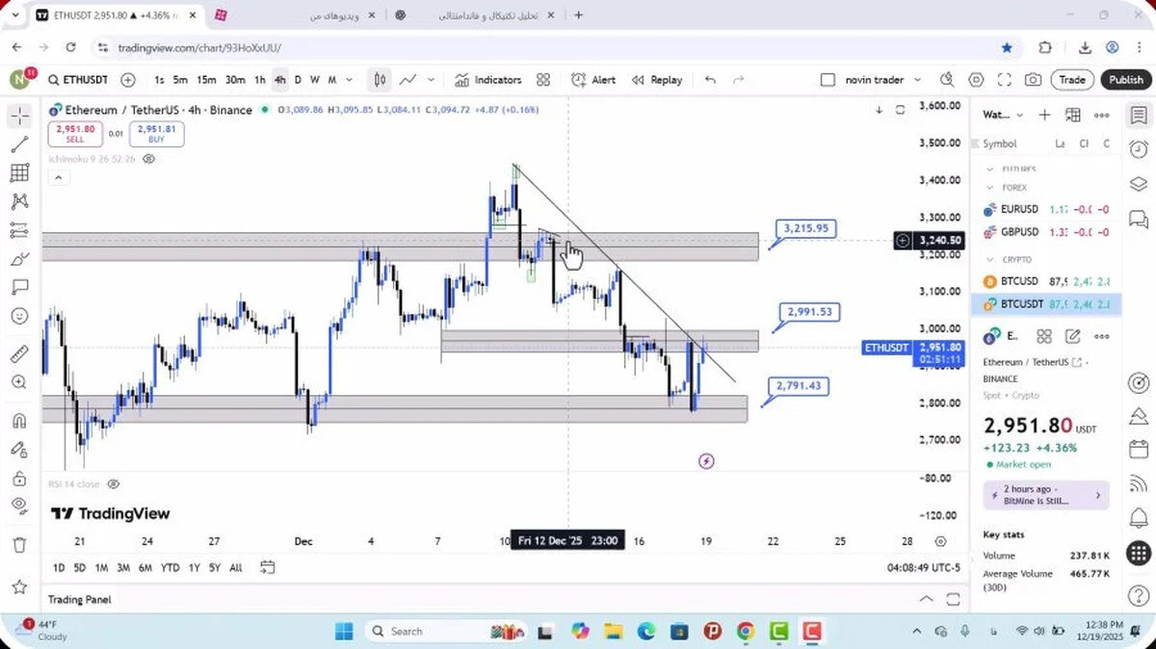Select the 4h interval

point(279,80)
